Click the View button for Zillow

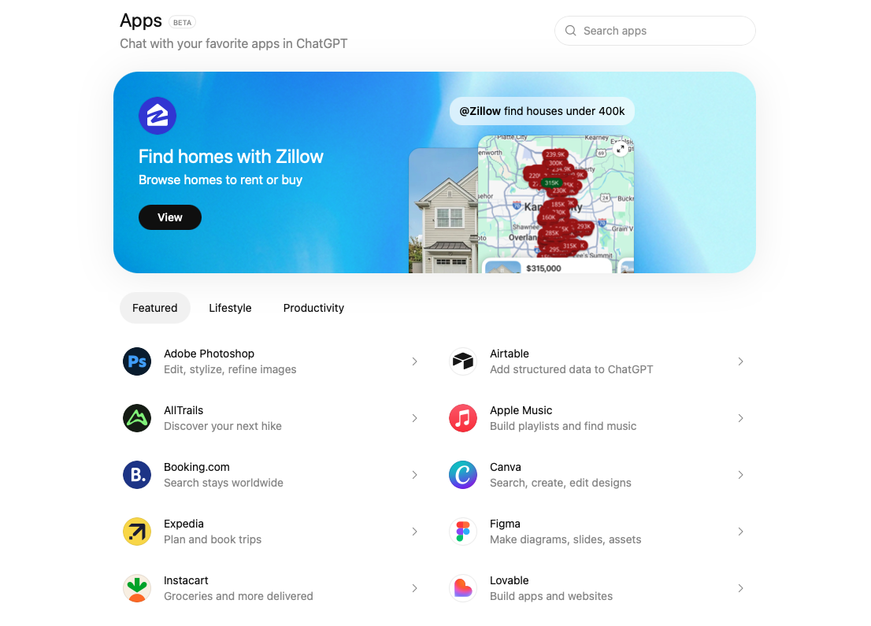point(170,217)
